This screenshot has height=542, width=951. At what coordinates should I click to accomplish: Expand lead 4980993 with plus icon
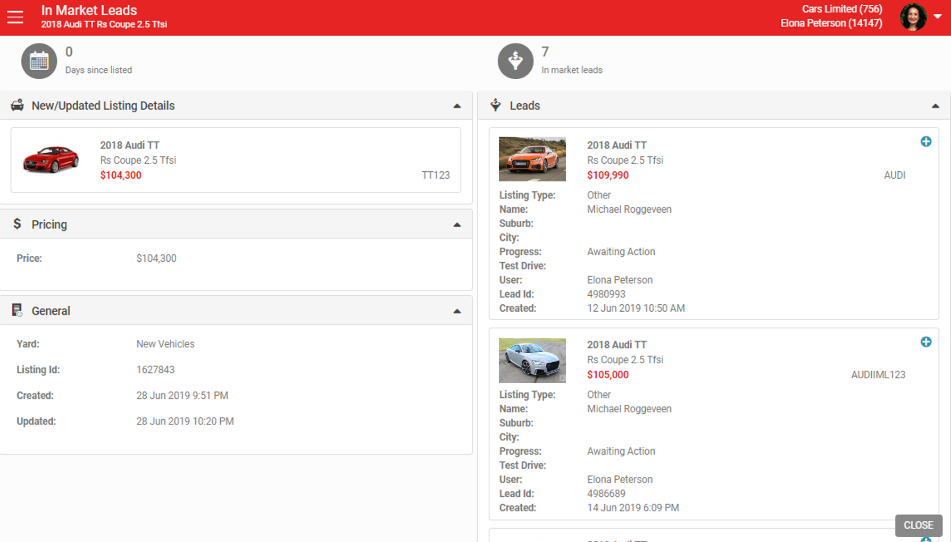pos(926,141)
